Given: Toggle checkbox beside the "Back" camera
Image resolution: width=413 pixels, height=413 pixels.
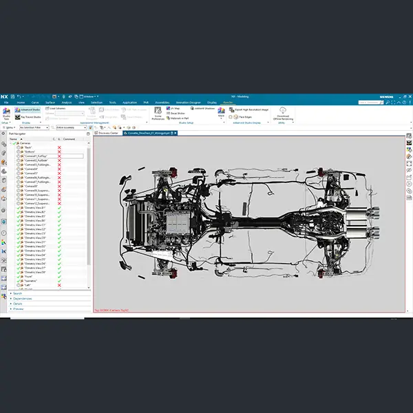Looking at the screenshot, I should coord(19,148).
